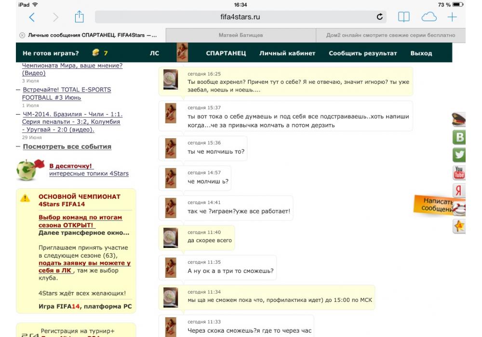Click the timestamp 'сегодня 16:25'

pos(204,74)
